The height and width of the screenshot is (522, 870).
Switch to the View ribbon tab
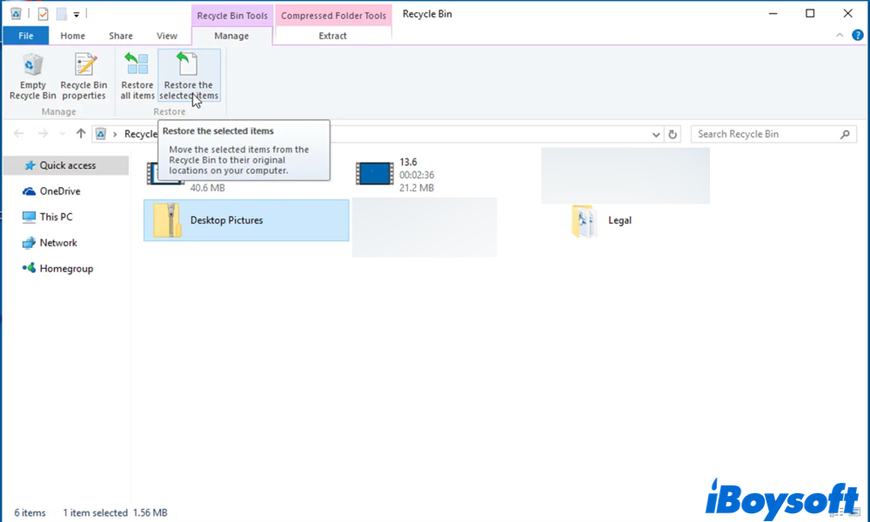click(x=166, y=36)
